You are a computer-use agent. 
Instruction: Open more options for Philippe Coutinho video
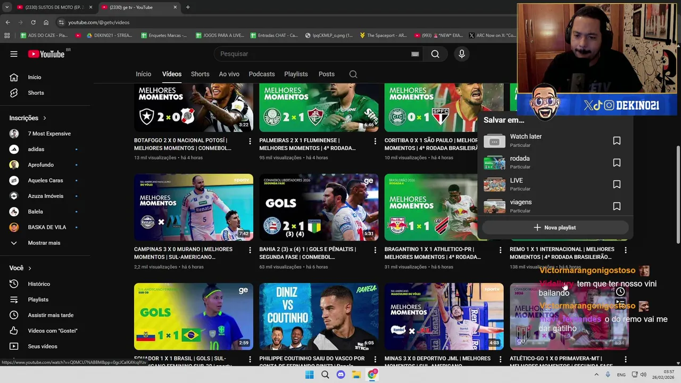coord(375,359)
